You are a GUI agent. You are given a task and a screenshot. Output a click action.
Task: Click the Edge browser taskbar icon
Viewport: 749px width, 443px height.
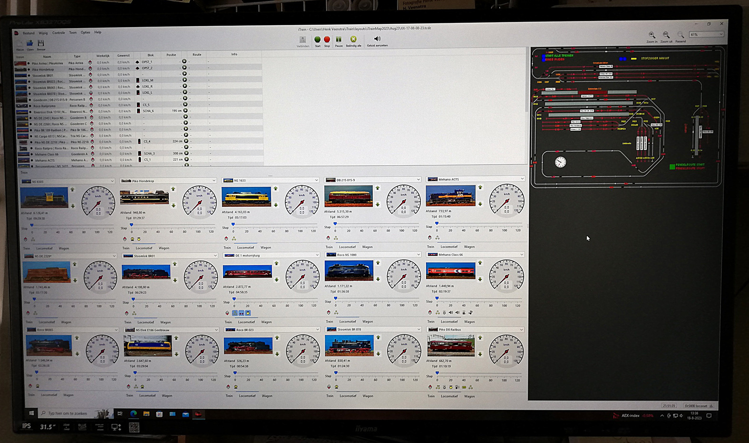pyautogui.click(x=134, y=414)
